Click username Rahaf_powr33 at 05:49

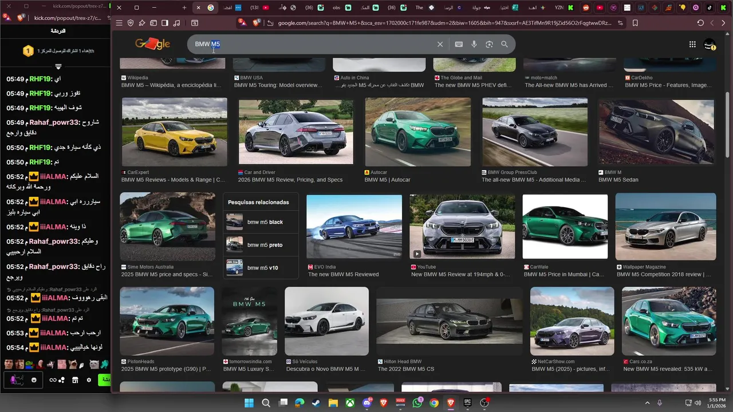pyautogui.click(x=54, y=122)
